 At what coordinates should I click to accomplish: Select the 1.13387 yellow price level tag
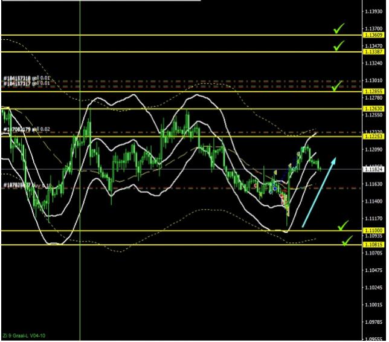tap(373, 51)
